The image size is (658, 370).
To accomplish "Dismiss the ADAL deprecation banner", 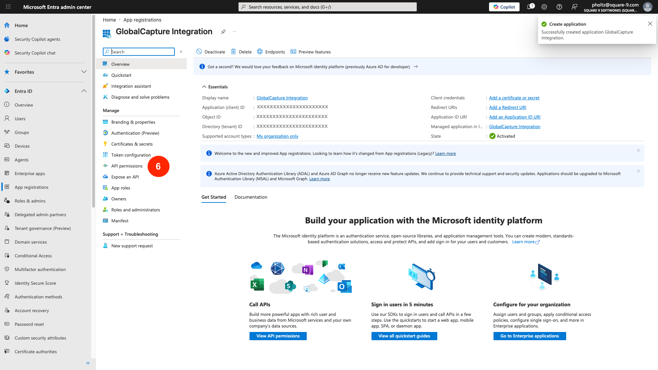I will [638, 171].
